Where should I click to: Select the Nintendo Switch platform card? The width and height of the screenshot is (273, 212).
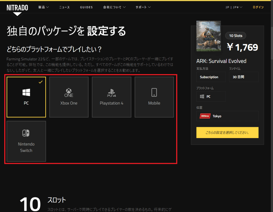[26, 141]
